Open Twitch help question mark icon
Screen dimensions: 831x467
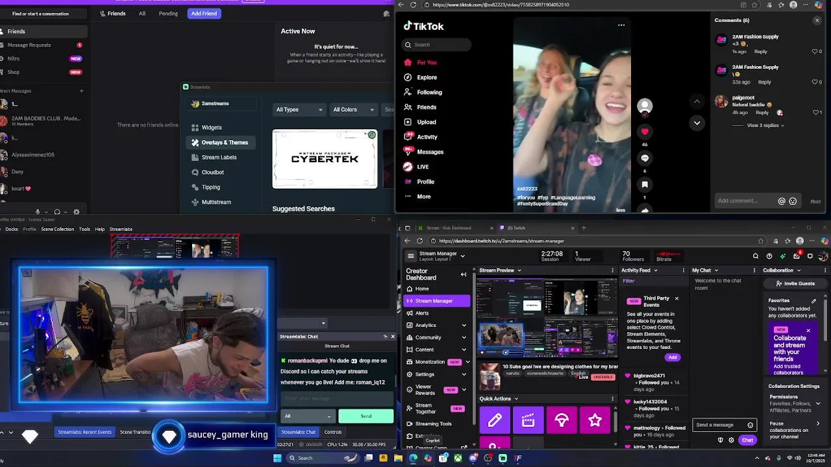[769, 256]
